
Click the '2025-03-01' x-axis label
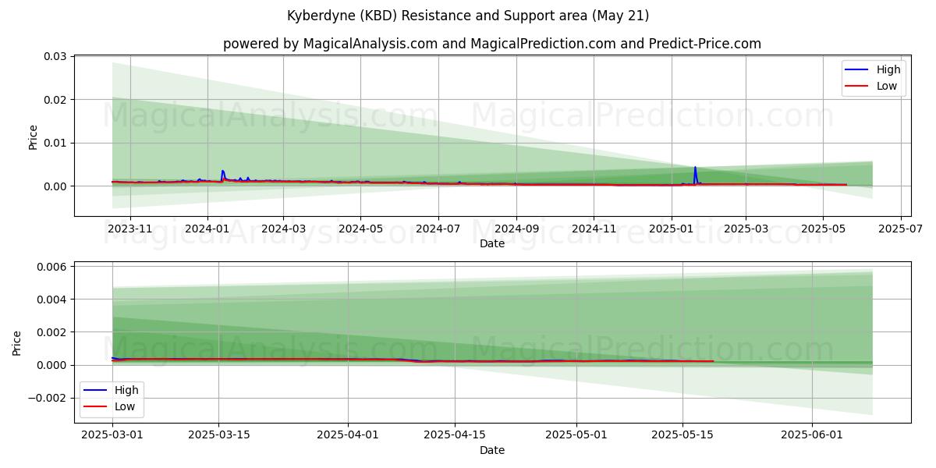coord(112,436)
